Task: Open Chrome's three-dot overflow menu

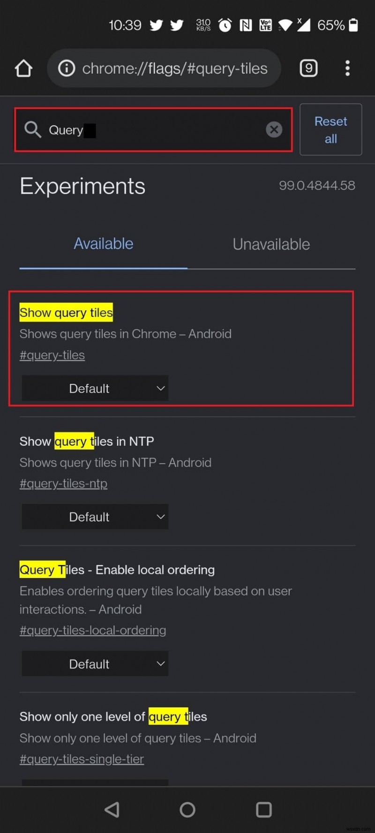Action: (347, 68)
